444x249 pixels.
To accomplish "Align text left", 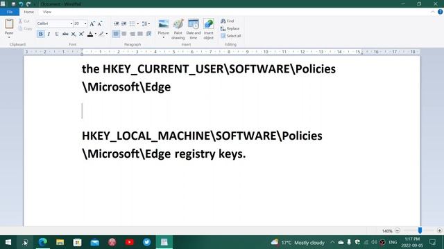I will 116,34.
